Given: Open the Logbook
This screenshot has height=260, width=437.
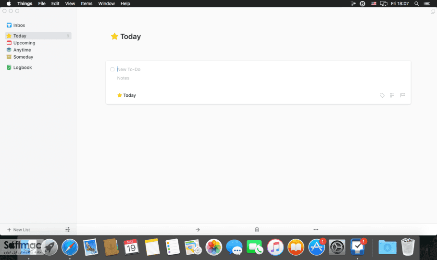Looking at the screenshot, I should point(19,67).
